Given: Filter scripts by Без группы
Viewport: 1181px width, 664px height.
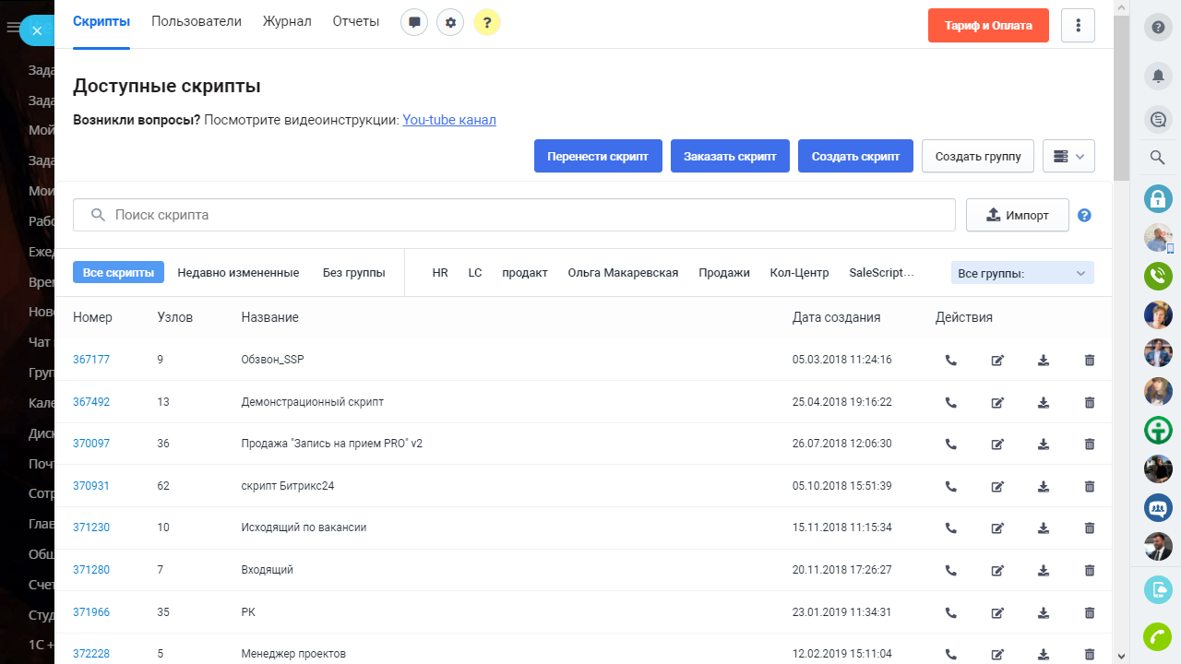Looking at the screenshot, I should (353, 272).
